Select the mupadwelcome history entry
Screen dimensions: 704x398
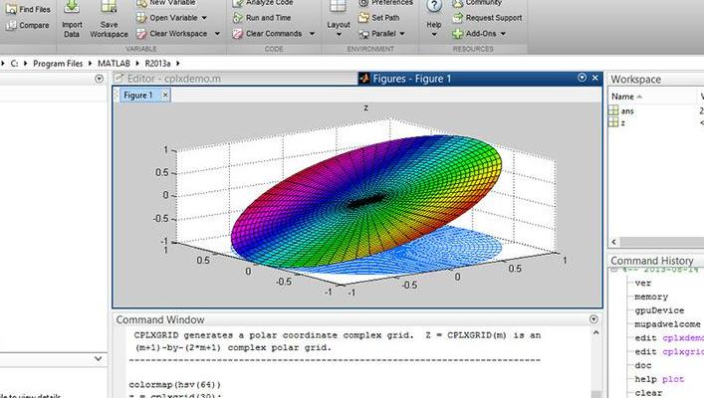tap(667, 324)
